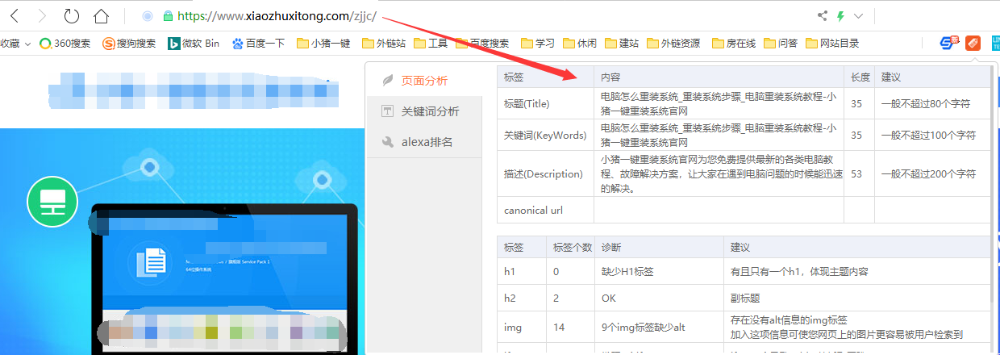Expand the 收藏 favorites dropdown arrow
The image size is (1000, 355).
(27, 44)
